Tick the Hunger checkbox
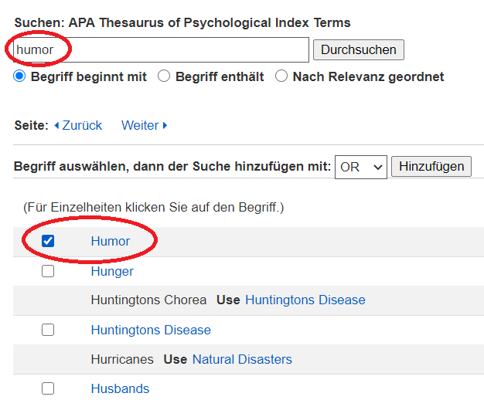The image size is (484, 400). point(48,271)
